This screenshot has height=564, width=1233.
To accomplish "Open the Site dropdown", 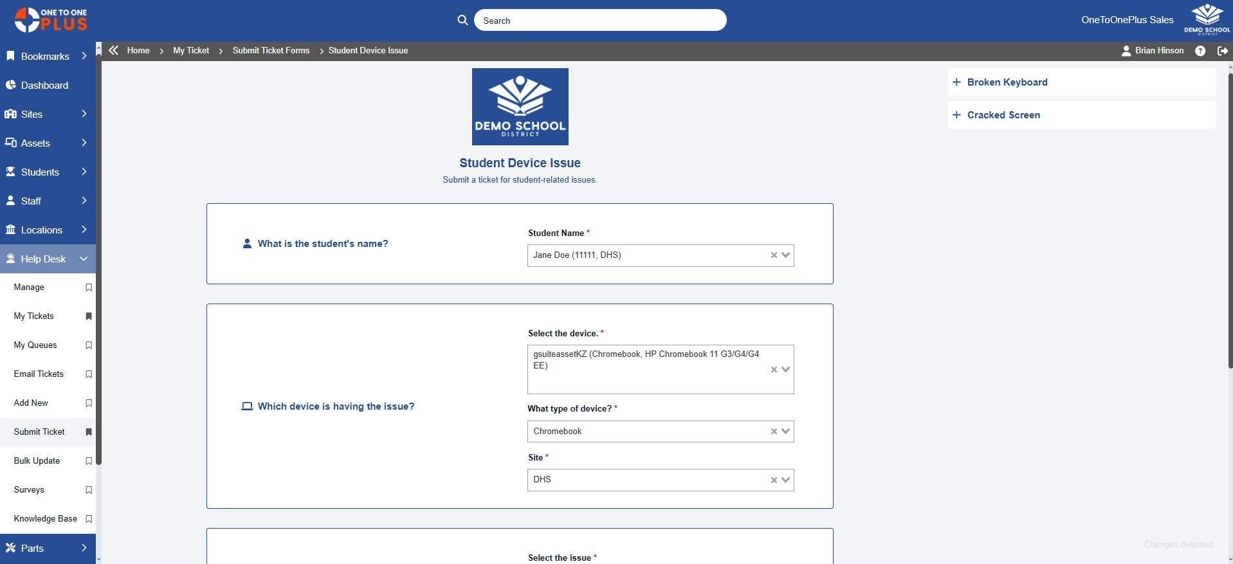I will (785, 480).
